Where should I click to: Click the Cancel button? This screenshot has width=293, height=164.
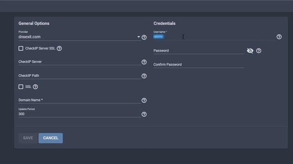[51, 138]
